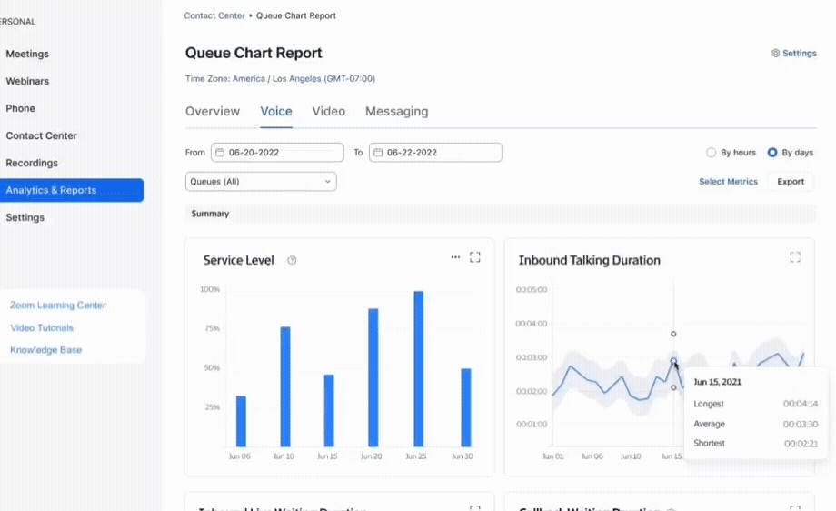
Task: Click the To date input 06-22-2022
Action: [x=435, y=153]
